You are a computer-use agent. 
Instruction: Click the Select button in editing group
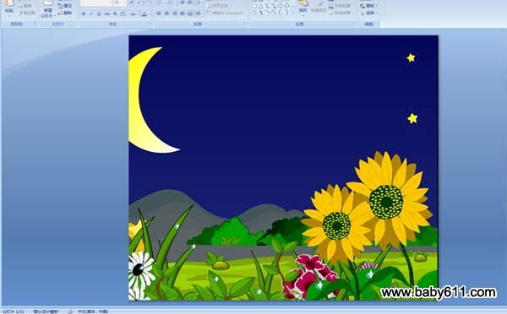tap(369, 13)
